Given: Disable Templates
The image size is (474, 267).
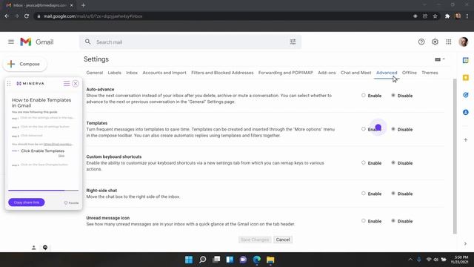Looking at the screenshot, I should coord(393,129).
